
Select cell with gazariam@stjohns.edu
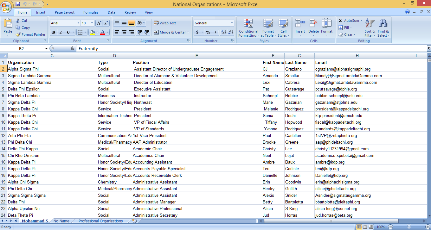357,102
